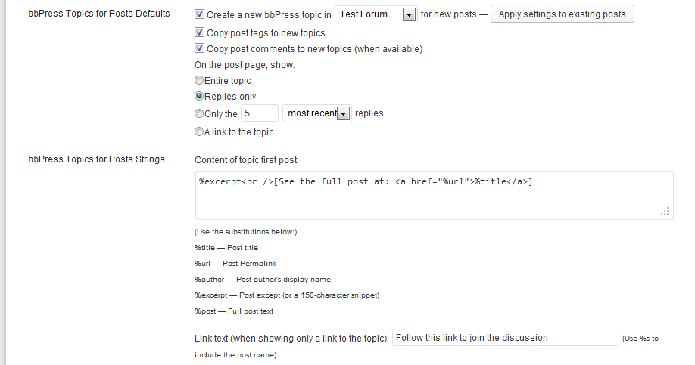
Task: Click the arrow icon beside most recent
Action: coord(343,113)
